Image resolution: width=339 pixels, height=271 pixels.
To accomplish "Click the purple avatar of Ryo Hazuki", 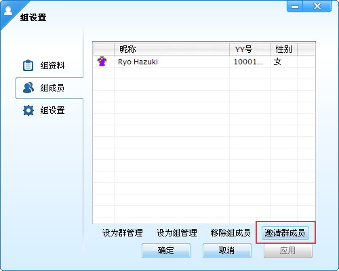I will point(102,62).
